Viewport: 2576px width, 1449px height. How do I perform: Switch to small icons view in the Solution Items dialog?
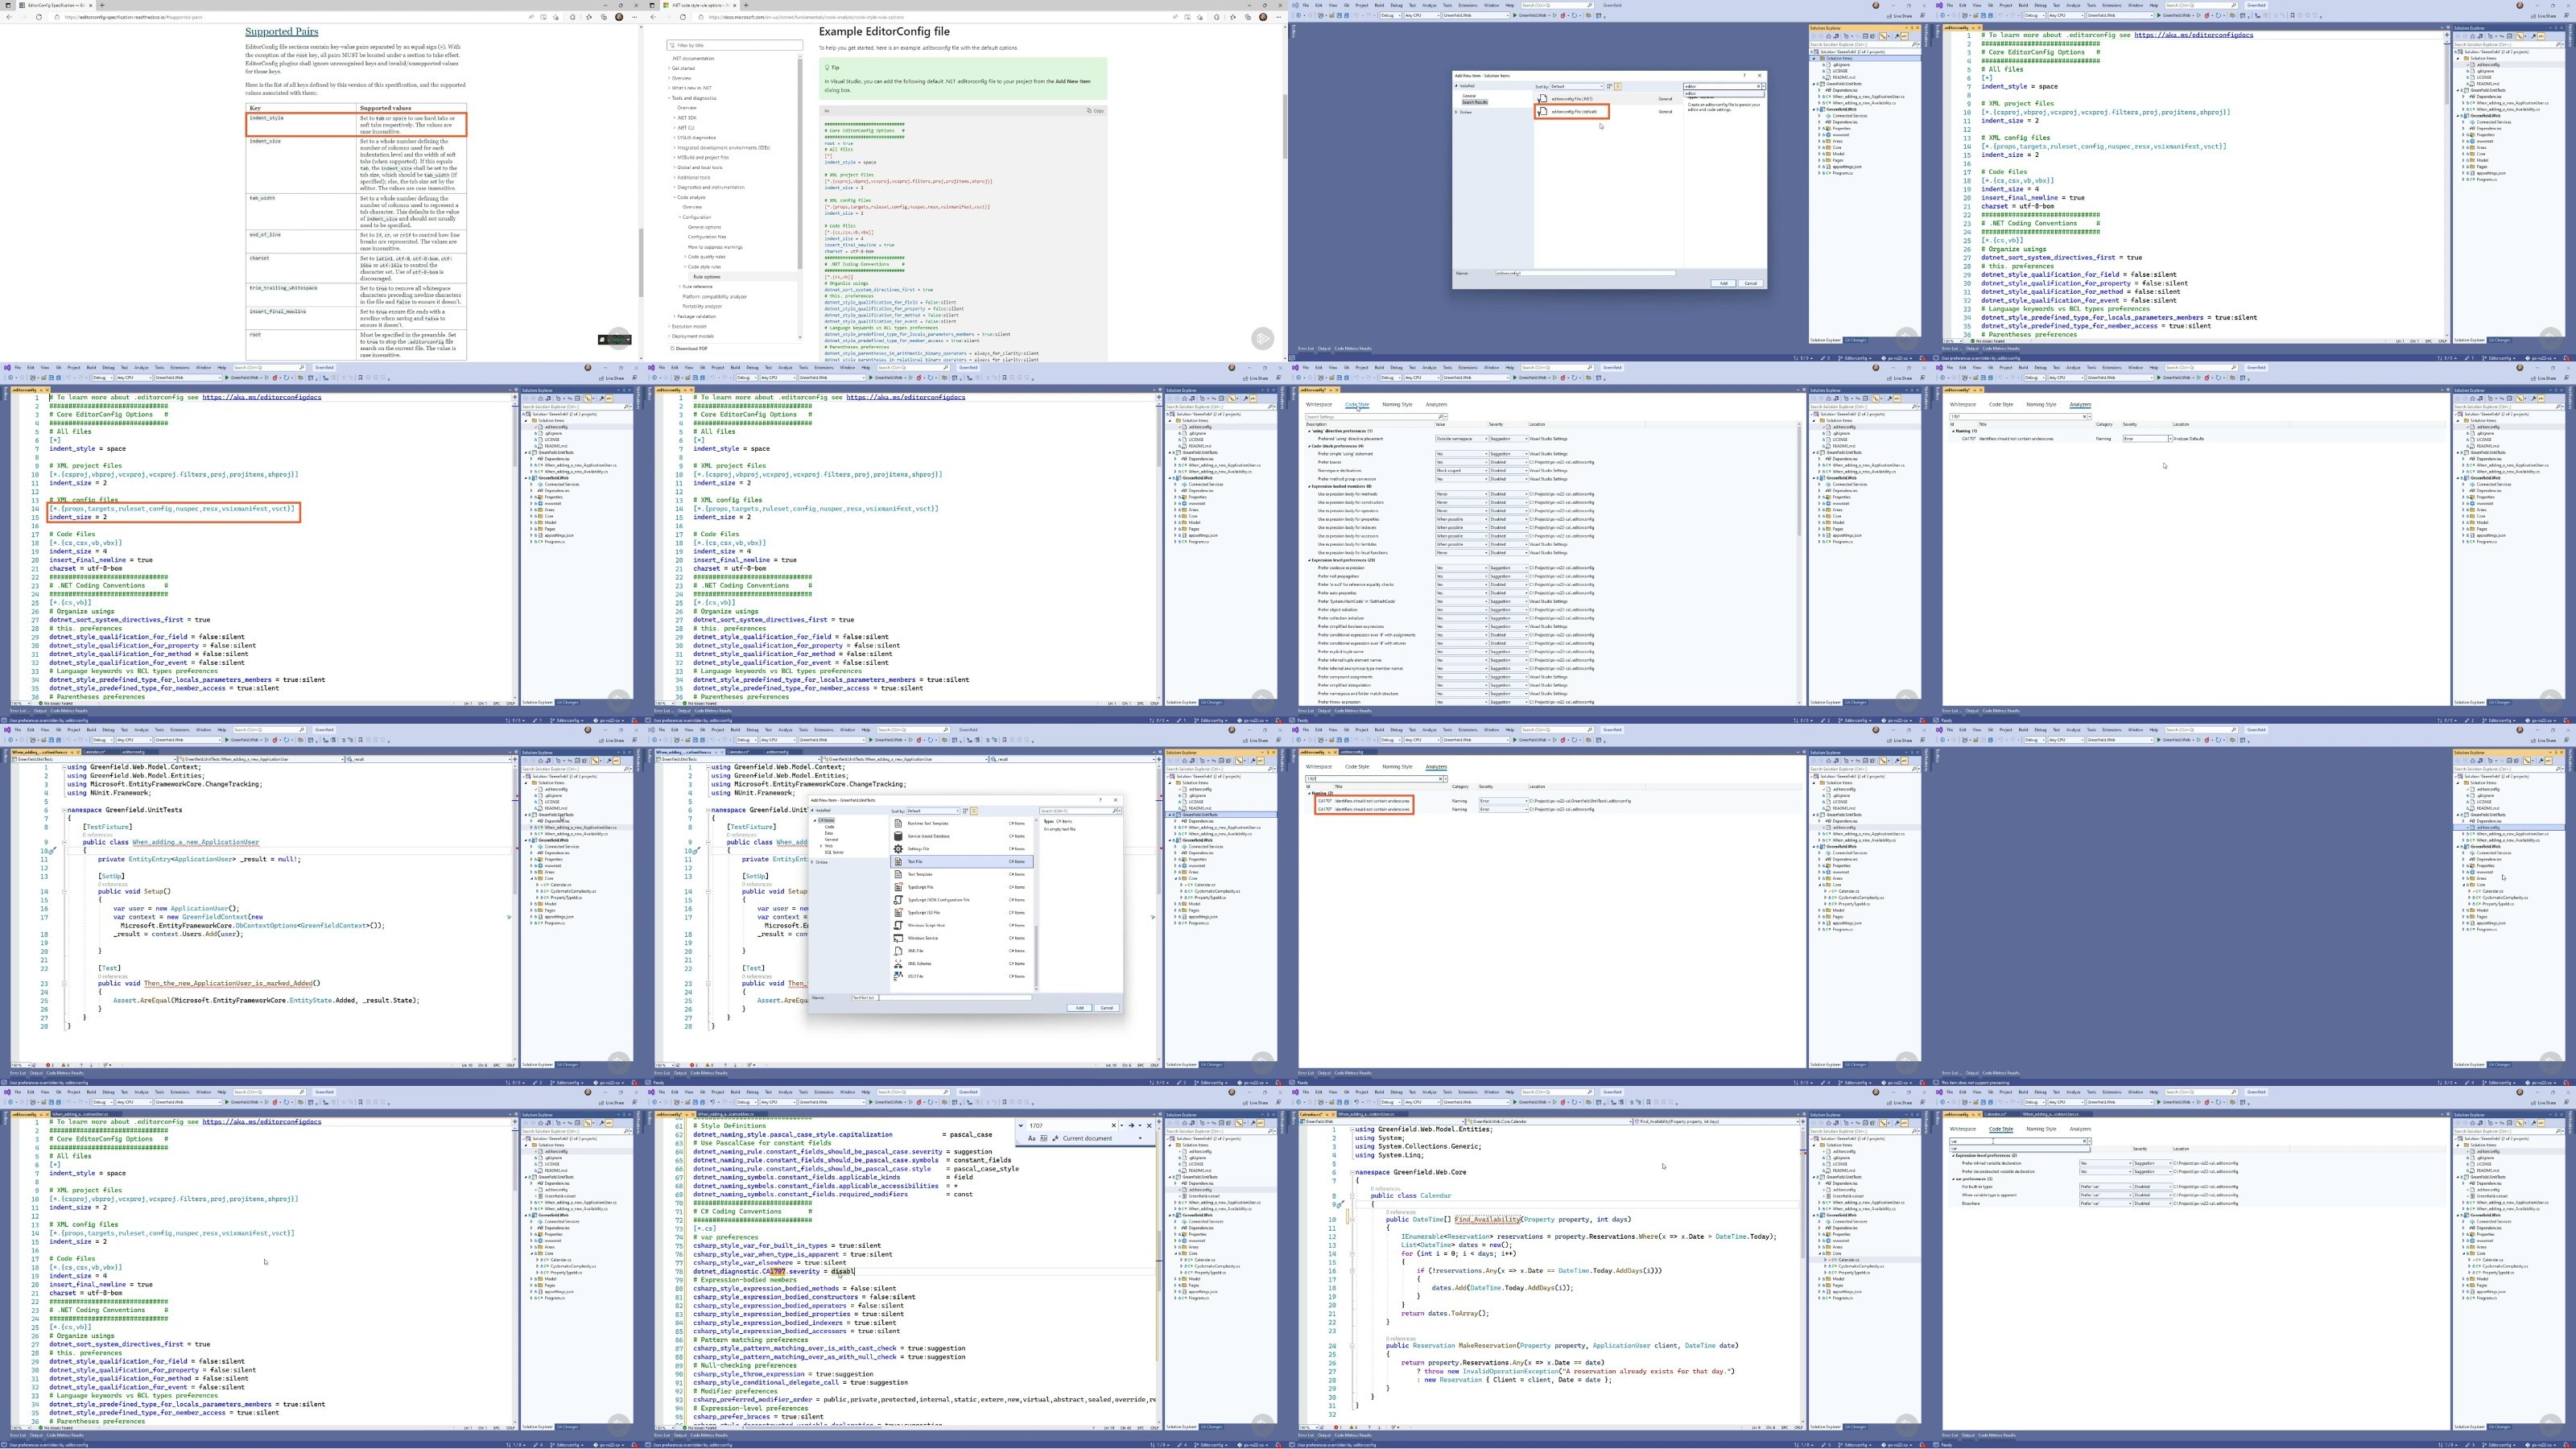1610,87
